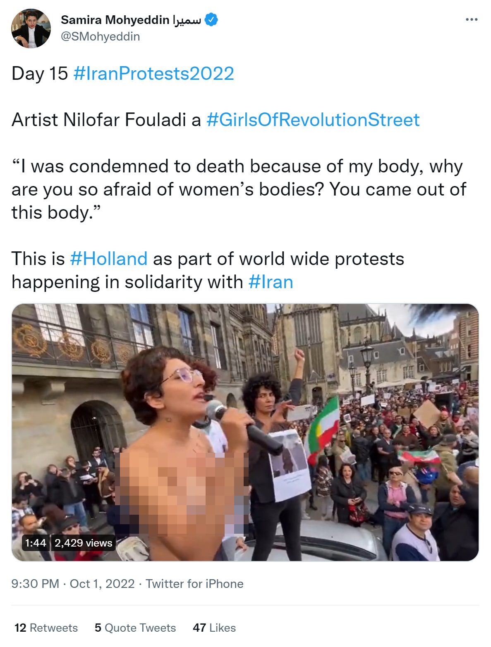Follow the #Iran hashtag link
The width and height of the screenshot is (491, 647).
pos(271,282)
